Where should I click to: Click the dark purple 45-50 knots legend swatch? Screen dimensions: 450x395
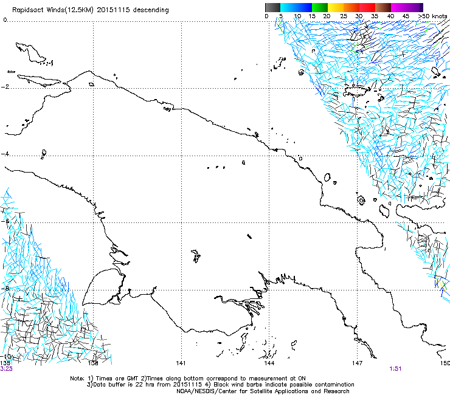(415, 7)
